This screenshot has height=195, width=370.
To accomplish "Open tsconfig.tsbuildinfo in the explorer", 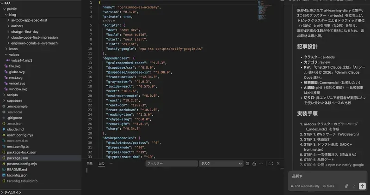I will 41,181.
